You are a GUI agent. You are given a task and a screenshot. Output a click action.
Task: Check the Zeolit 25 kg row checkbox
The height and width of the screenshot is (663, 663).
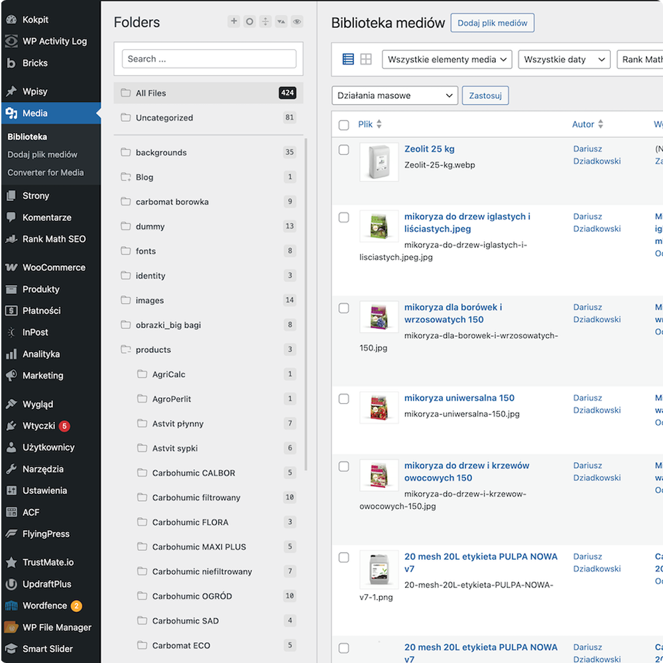tap(343, 150)
